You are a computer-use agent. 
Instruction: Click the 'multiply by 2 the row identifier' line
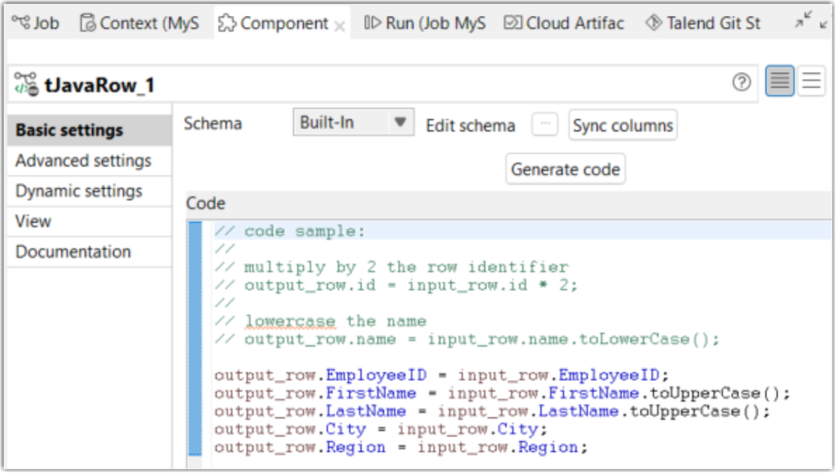click(392, 267)
